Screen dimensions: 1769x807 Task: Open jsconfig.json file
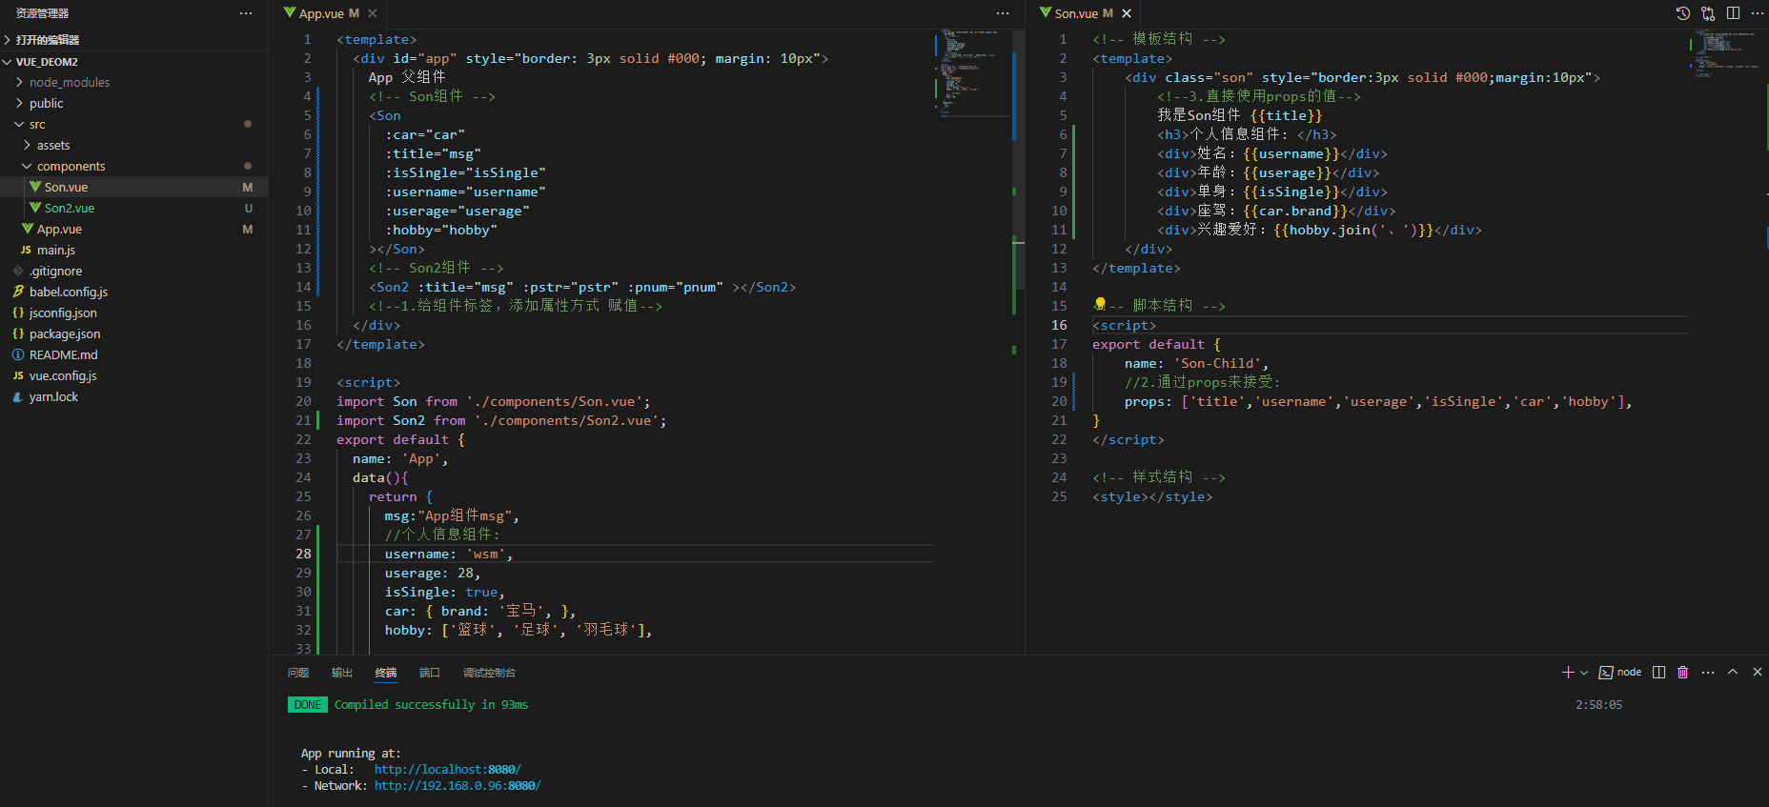133,313
